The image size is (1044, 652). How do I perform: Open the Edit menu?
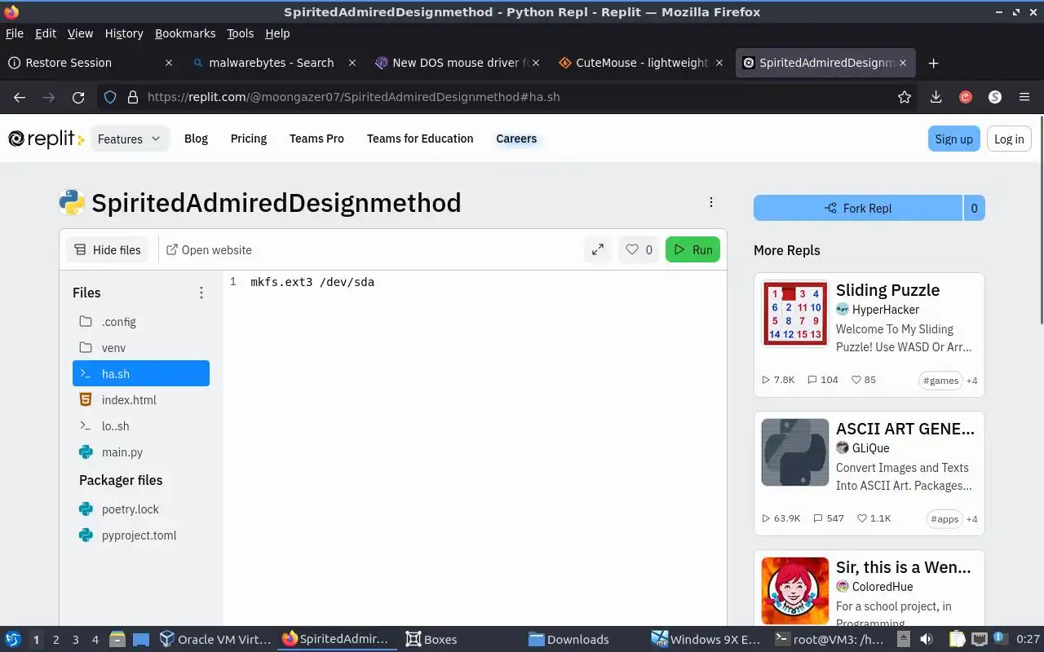click(x=46, y=33)
